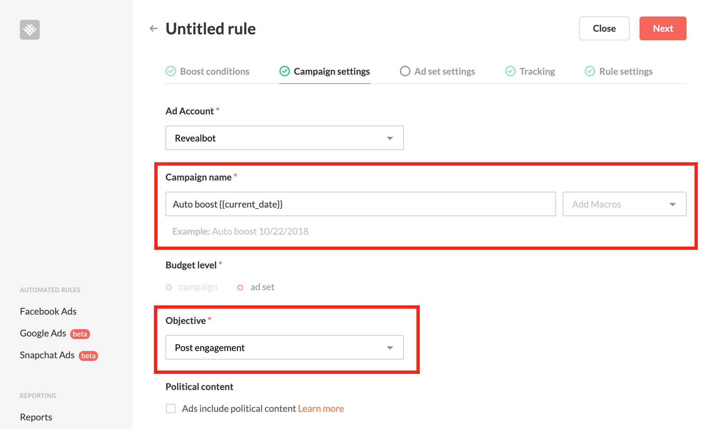Click the Rule settings checkmark icon

click(590, 71)
